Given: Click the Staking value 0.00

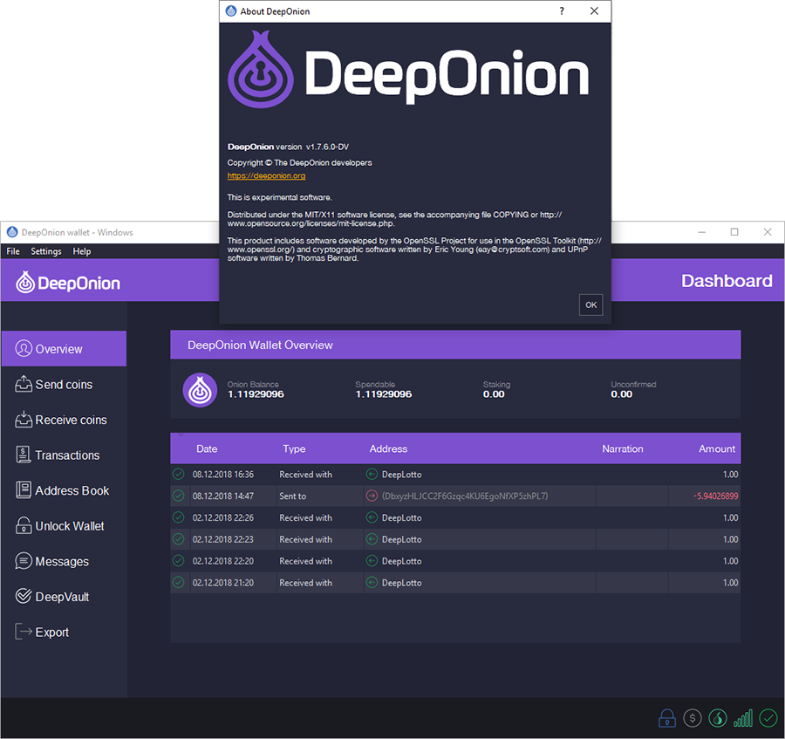Looking at the screenshot, I should click(x=494, y=394).
